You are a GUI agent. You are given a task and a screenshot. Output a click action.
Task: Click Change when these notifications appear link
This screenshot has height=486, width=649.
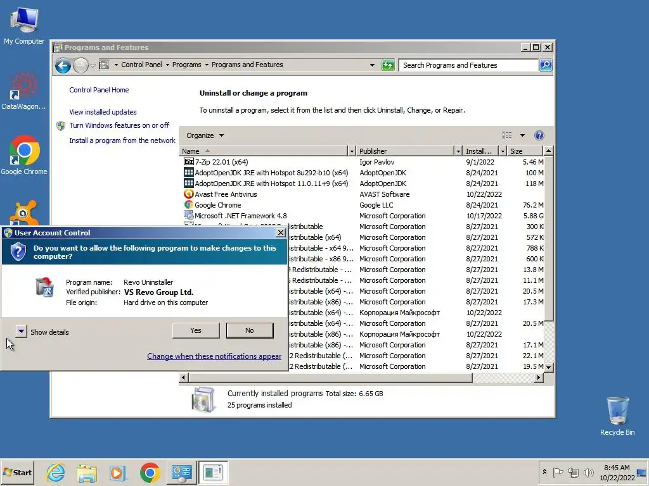[x=214, y=356]
